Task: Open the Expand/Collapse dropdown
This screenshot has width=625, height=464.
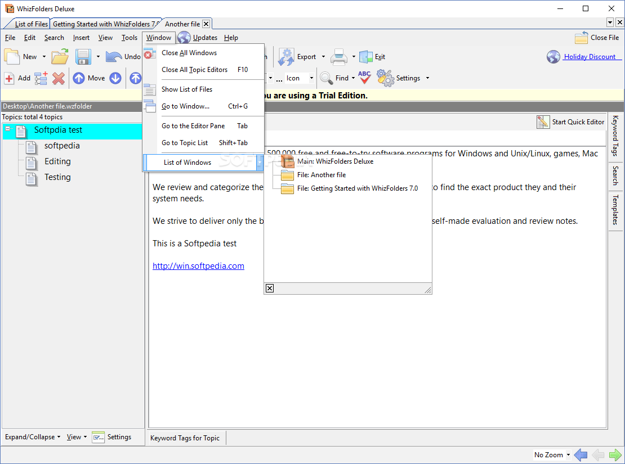Action: pos(33,437)
